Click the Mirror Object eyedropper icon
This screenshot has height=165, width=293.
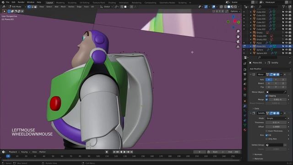[x=285, y=92]
